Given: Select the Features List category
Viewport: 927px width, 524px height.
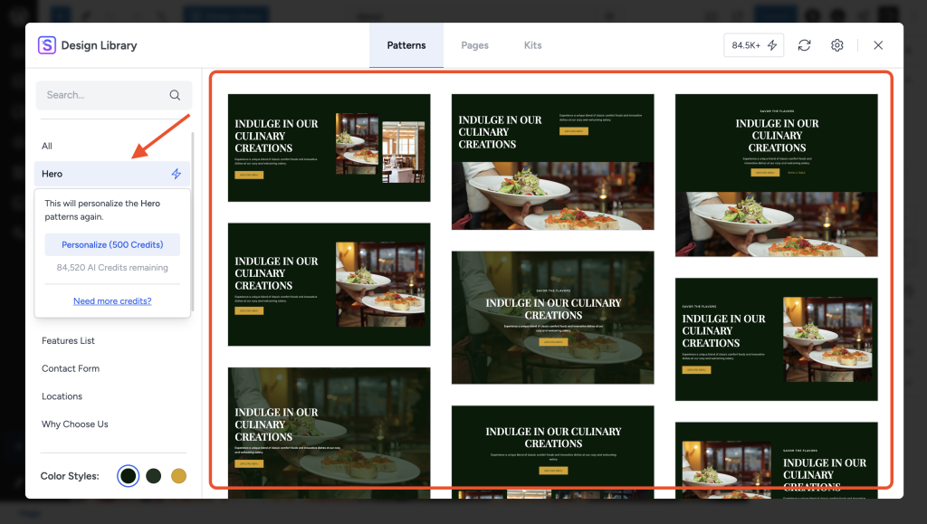Looking at the screenshot, I should point(68,340).
